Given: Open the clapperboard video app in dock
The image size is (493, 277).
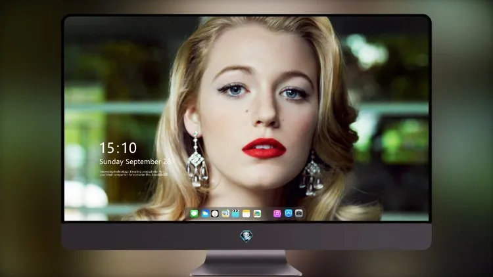Looking at the screenshot, I should 235,214.
